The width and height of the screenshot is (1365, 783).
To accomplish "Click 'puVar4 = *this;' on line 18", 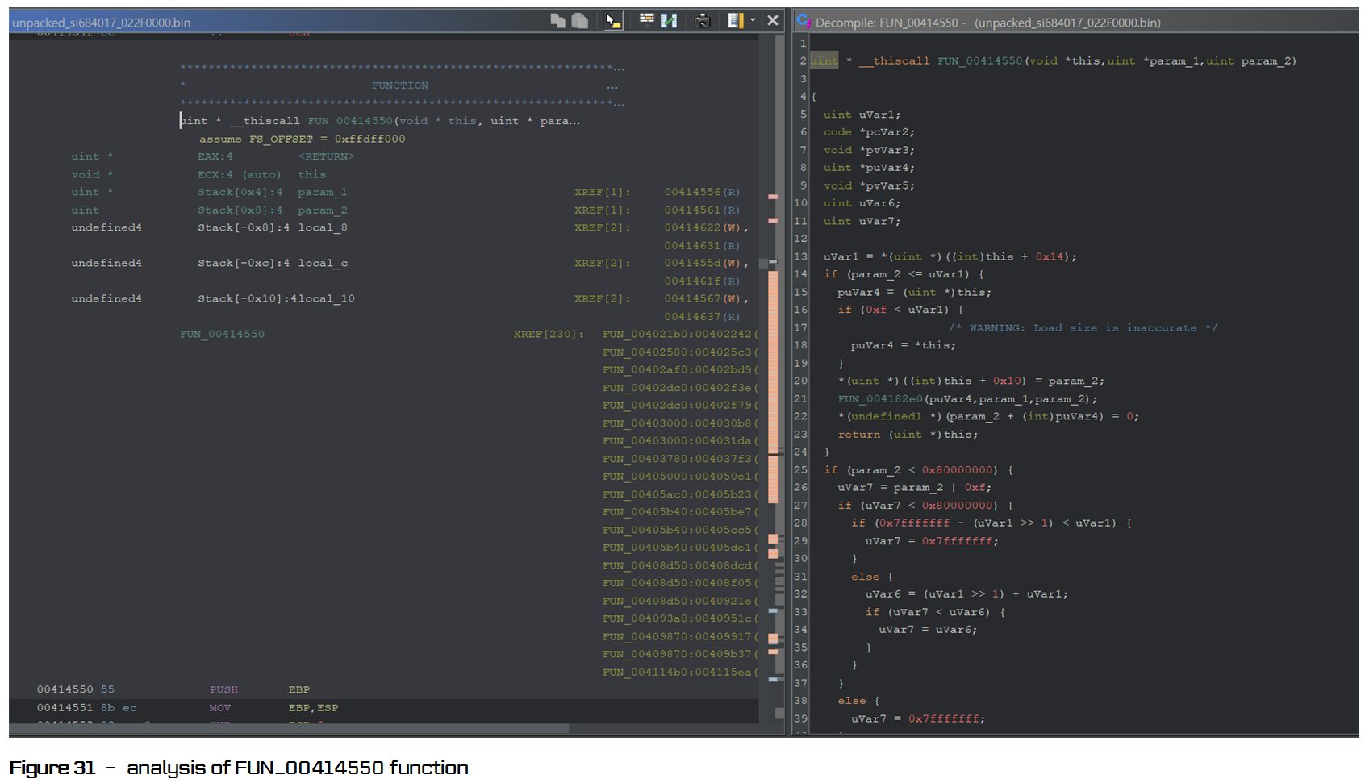I will pyautogui.click(x=903, y=345).
